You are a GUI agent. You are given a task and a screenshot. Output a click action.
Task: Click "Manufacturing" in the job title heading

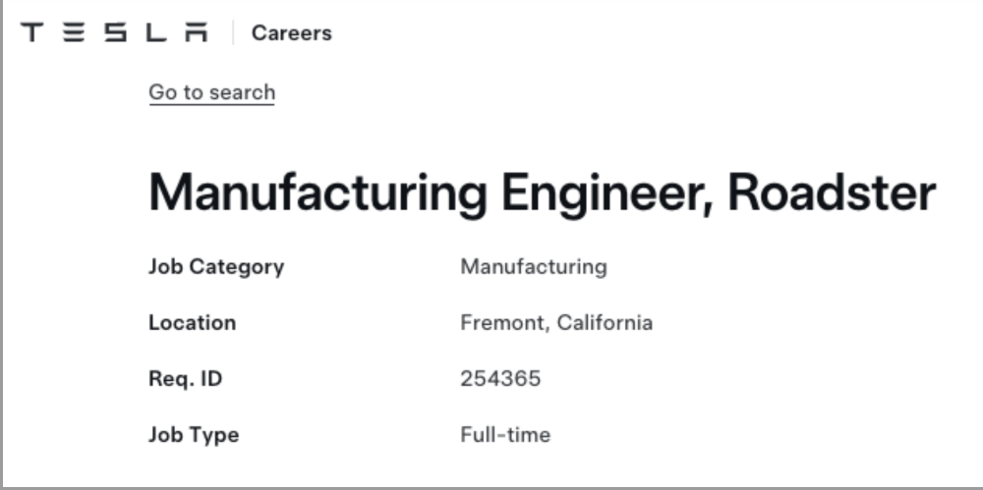click(x=317, y=193)
